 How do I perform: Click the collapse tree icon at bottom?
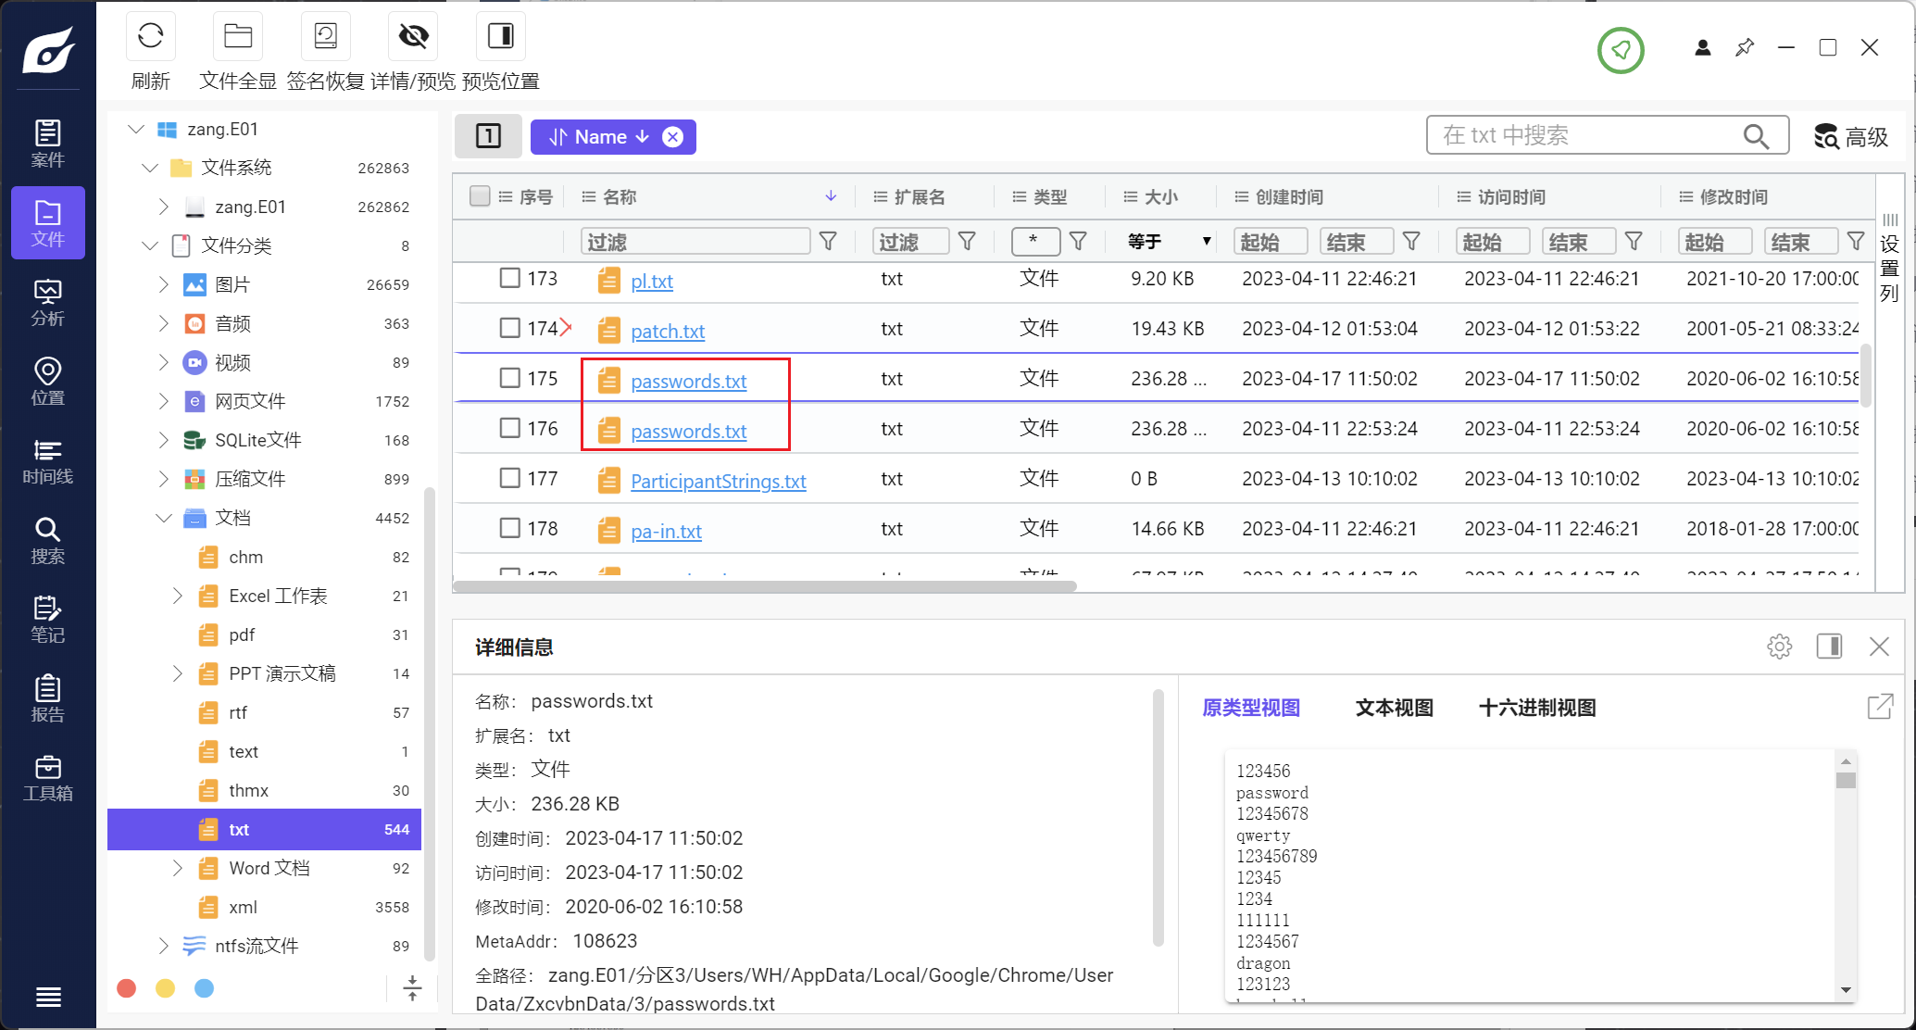pos(413,988)
